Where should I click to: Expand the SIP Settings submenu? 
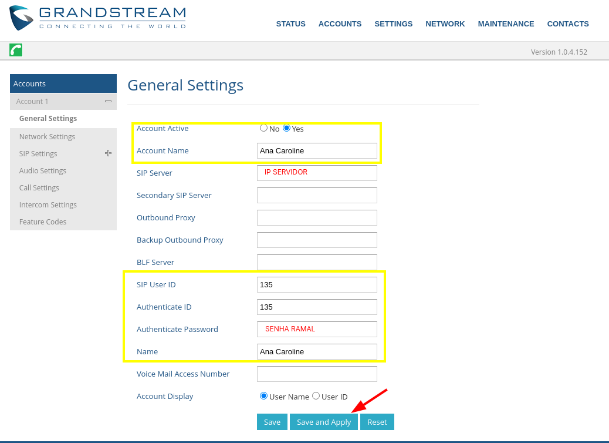click(108, 153)
